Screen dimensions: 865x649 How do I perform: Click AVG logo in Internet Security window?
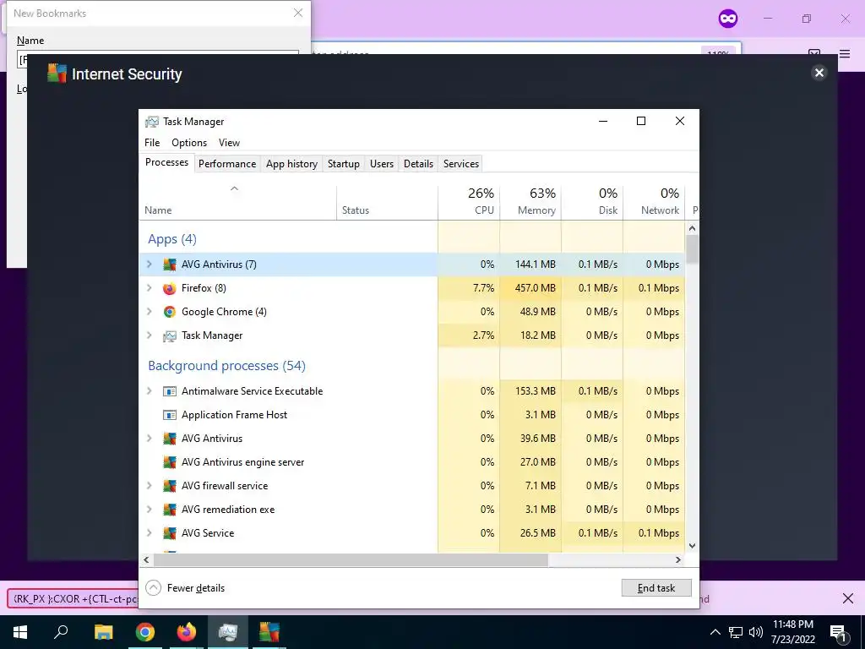pyautogui.click(x=57, y=74)
